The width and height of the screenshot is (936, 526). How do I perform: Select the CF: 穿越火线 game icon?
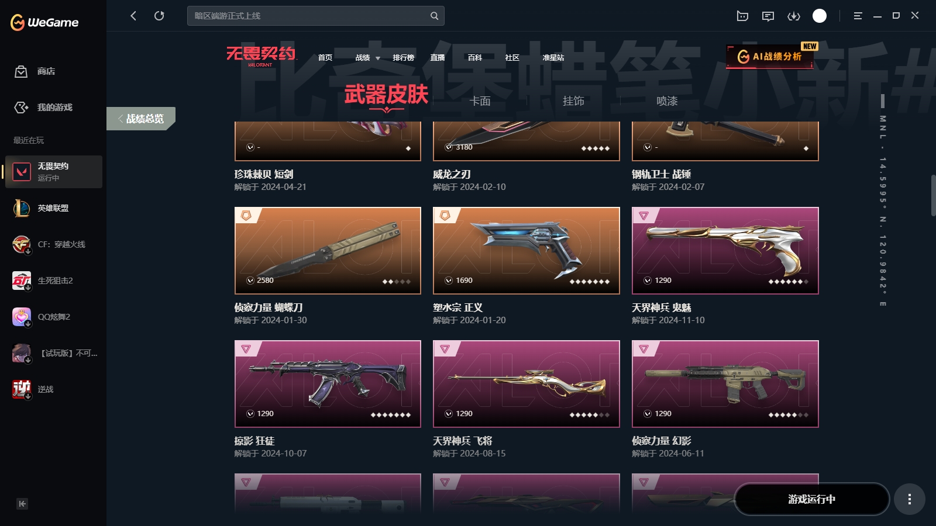(x=22, y=244)
